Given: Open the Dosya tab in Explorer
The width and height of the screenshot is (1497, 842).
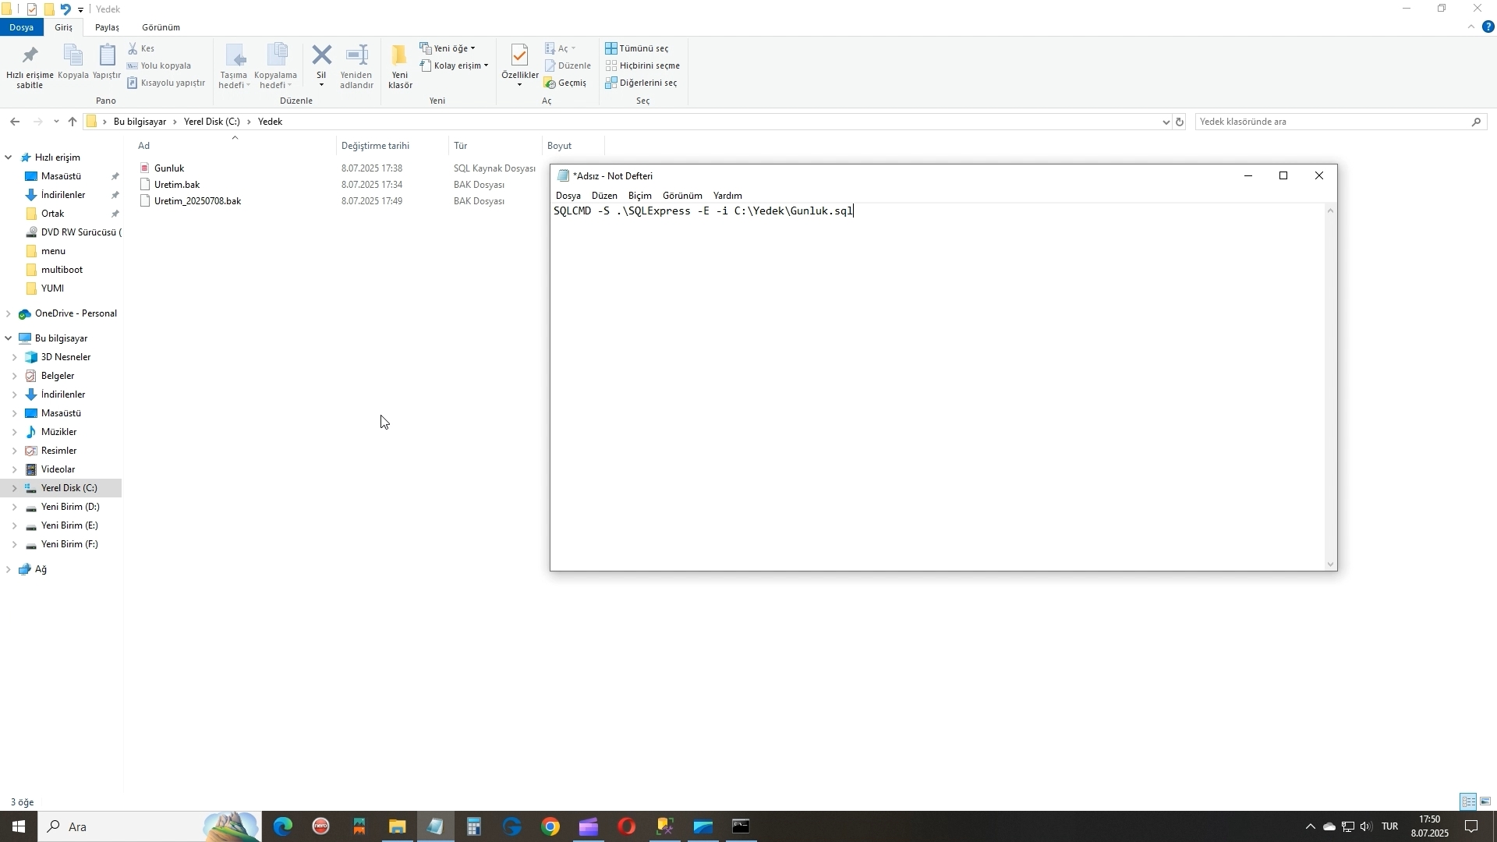Looking at the screenshot, I should (22, 27).
